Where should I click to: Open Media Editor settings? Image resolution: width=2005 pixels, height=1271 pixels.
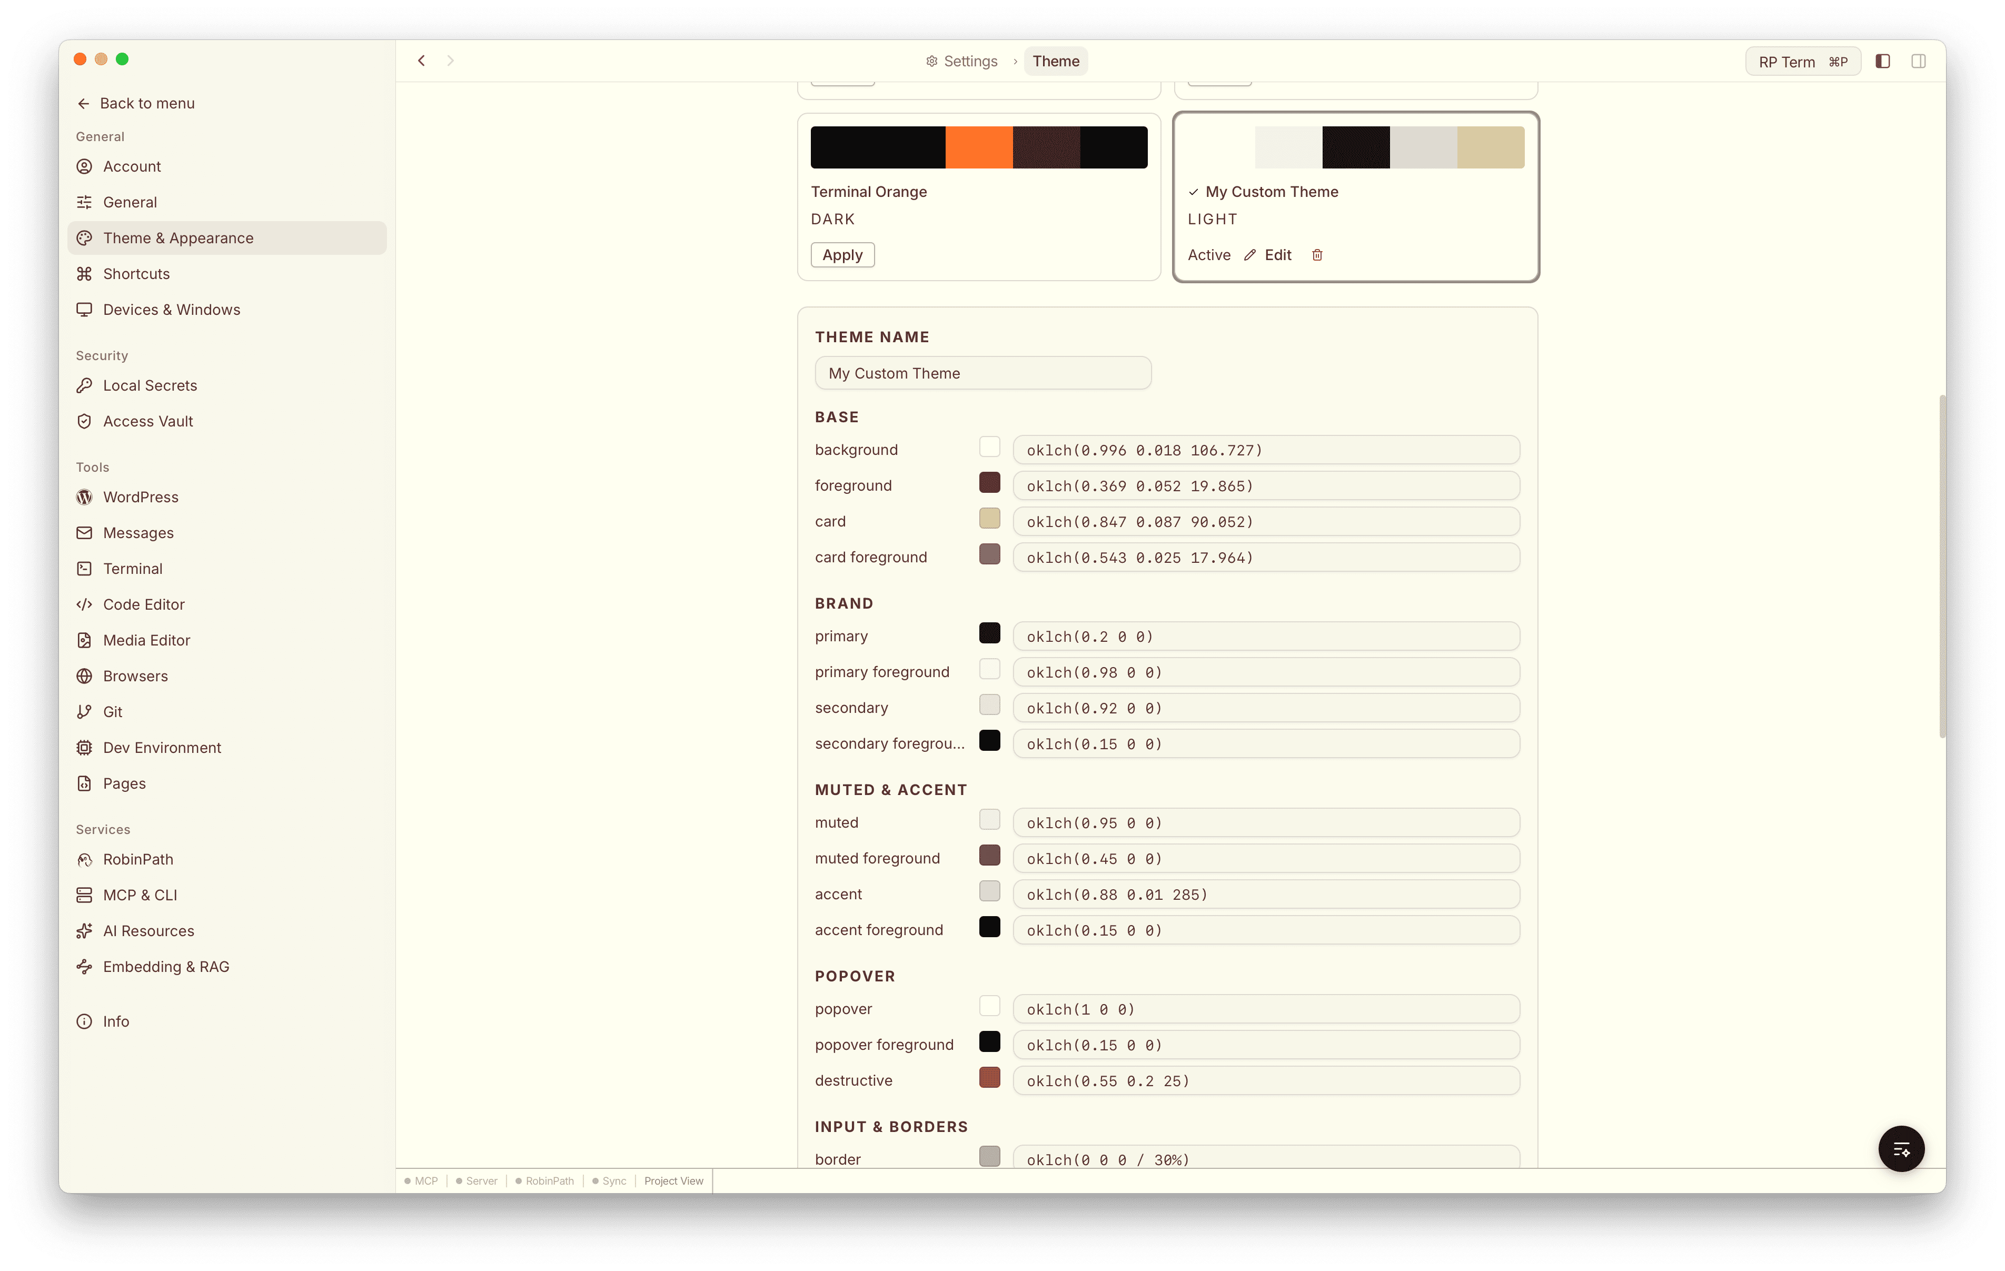click(x=146, y=640)
